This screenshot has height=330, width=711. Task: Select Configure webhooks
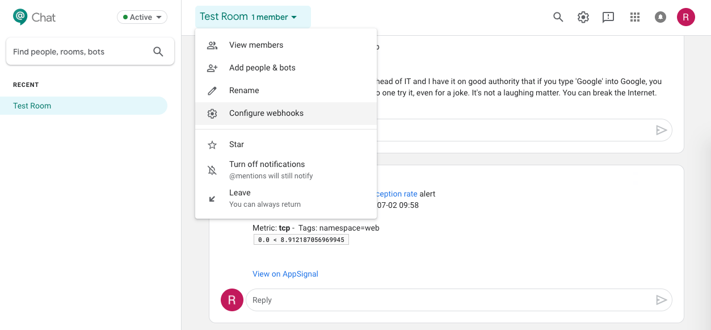click(x=286, y=114)
